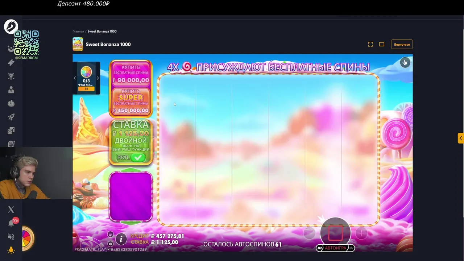Increase bet with the plus button
This screenshot has height=261, width=464.
[x=361, y=233]
